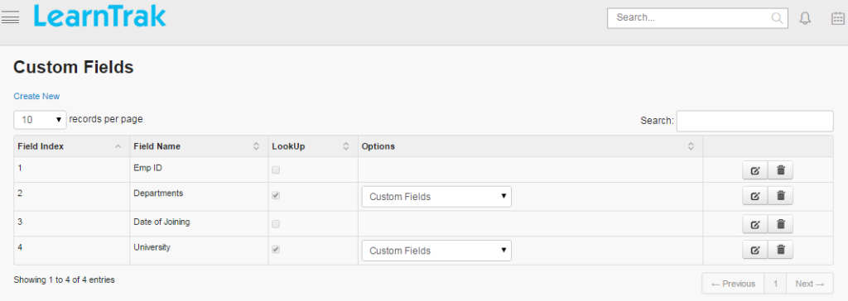Toggle LookUp checkbox for Departments
This screenshot has height=301, width=848.
[276, 196]
